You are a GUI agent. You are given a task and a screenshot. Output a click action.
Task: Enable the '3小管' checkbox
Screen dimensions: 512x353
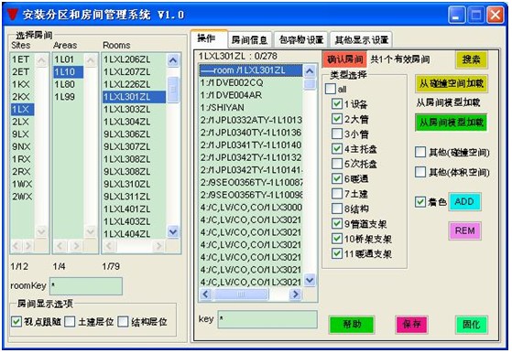tap(337, 134)
